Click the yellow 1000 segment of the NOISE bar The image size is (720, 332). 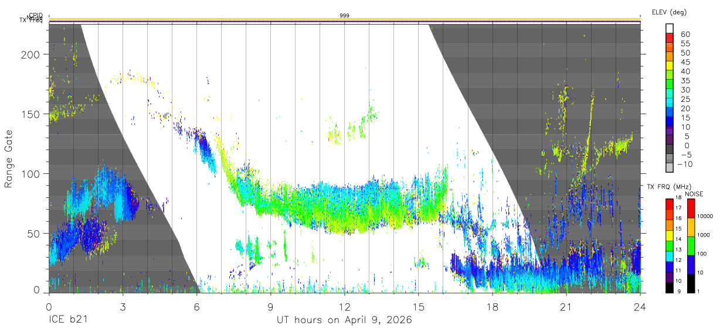(x=691, y=227)
